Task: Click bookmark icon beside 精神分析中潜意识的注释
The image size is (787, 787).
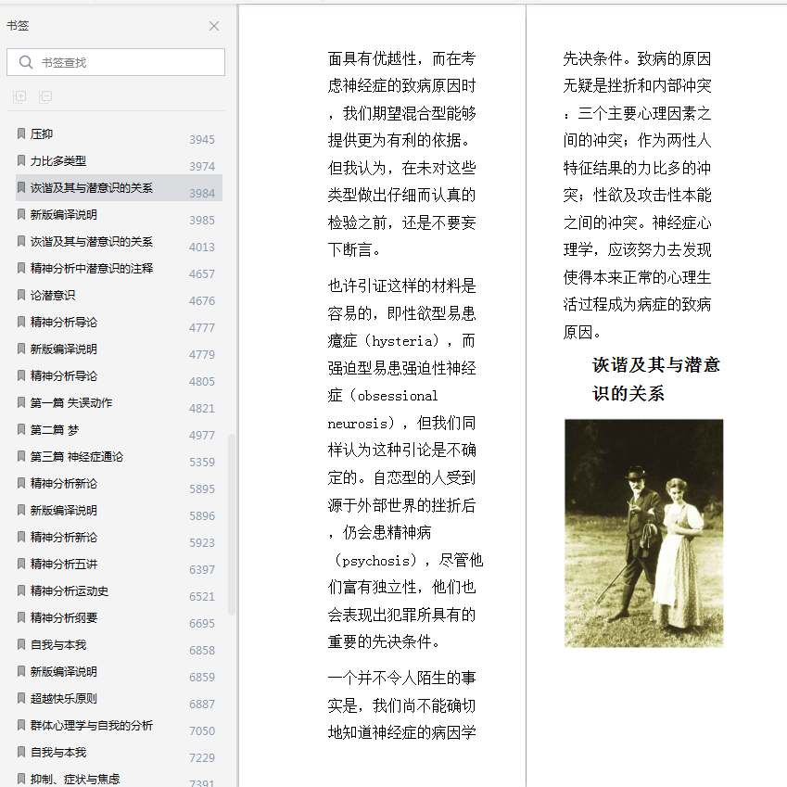Action: (x=21, y=268)
